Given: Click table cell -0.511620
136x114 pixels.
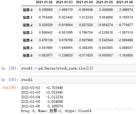Looking at the screenshot, I should pyautogui.click(x=85, y=55).
